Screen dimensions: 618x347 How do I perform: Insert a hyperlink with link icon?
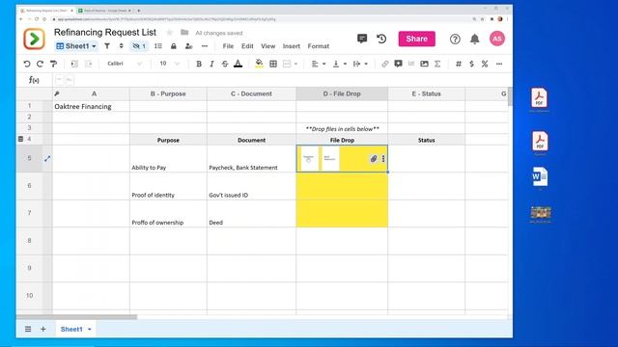tap(385, 64)
